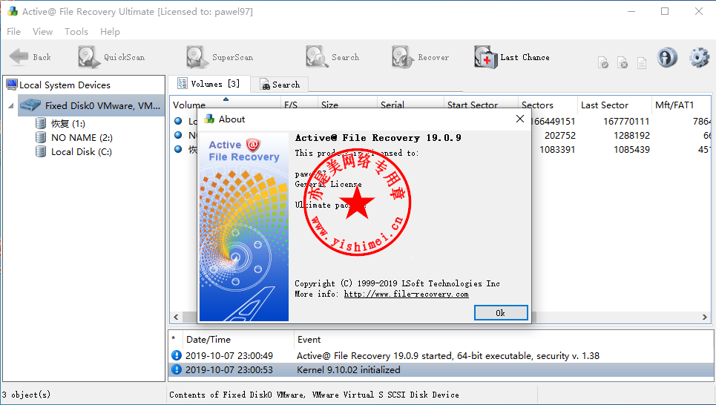
Task: Click the document with checkmark icon
Action: [x=604, y=63]
